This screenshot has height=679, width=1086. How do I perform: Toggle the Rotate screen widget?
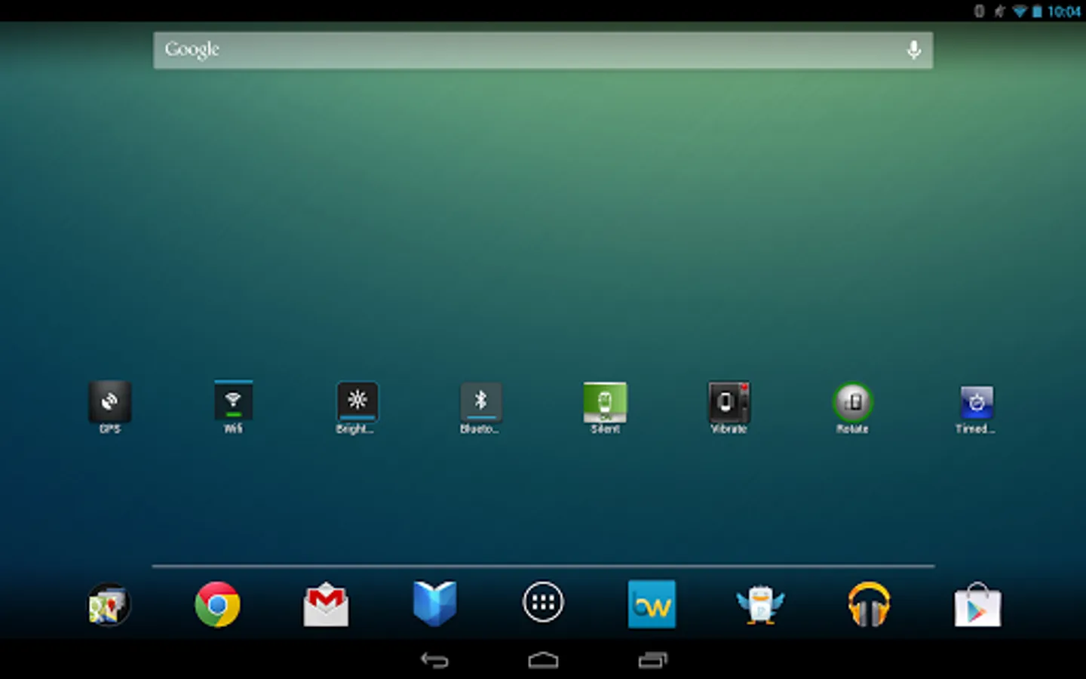[x=852, y=407]
